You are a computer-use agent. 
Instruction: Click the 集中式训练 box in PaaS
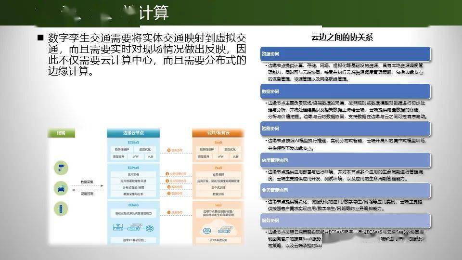[x=218, y=188]
